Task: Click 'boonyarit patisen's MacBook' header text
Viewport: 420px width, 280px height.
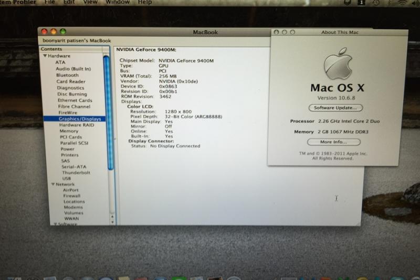Action: (x=77, y=41)
